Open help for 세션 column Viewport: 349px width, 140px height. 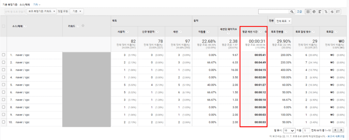click(181, 32)
